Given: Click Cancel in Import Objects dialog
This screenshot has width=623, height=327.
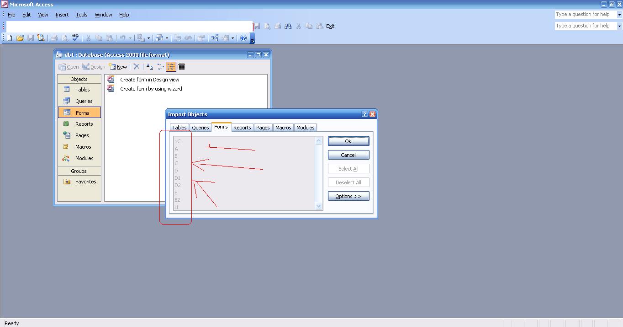Looking at the screenshot, I should click(x=348, y=155).
